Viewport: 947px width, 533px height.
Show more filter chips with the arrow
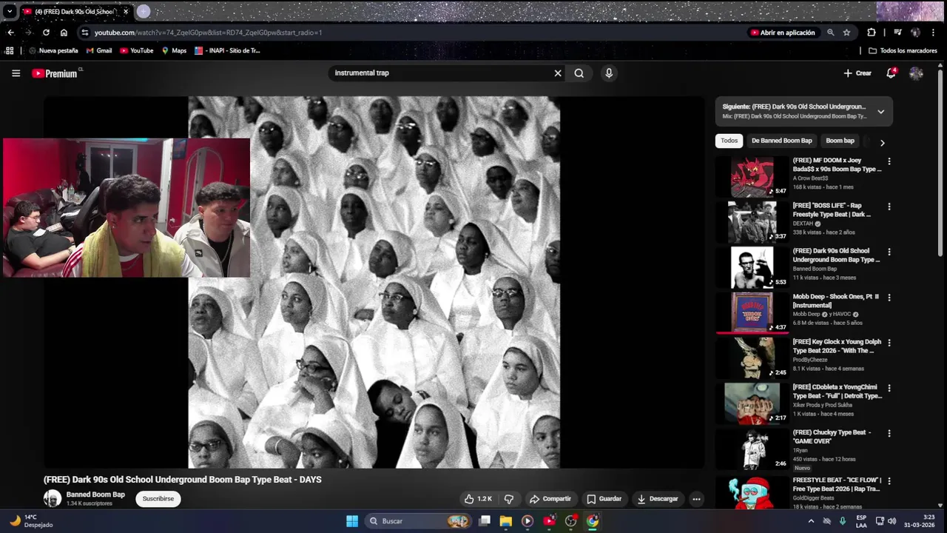pyautogui.click(x=882, y=142)
